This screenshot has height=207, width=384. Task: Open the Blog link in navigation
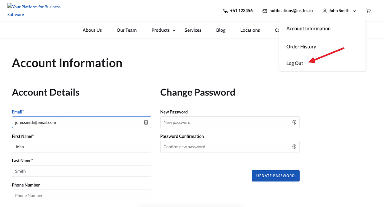point(221,30)
